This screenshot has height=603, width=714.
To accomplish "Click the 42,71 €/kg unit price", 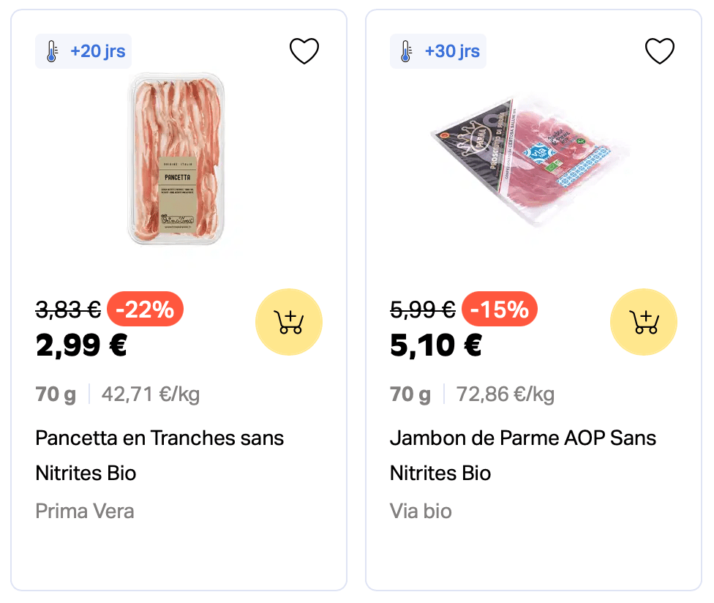I will point(150,394).
